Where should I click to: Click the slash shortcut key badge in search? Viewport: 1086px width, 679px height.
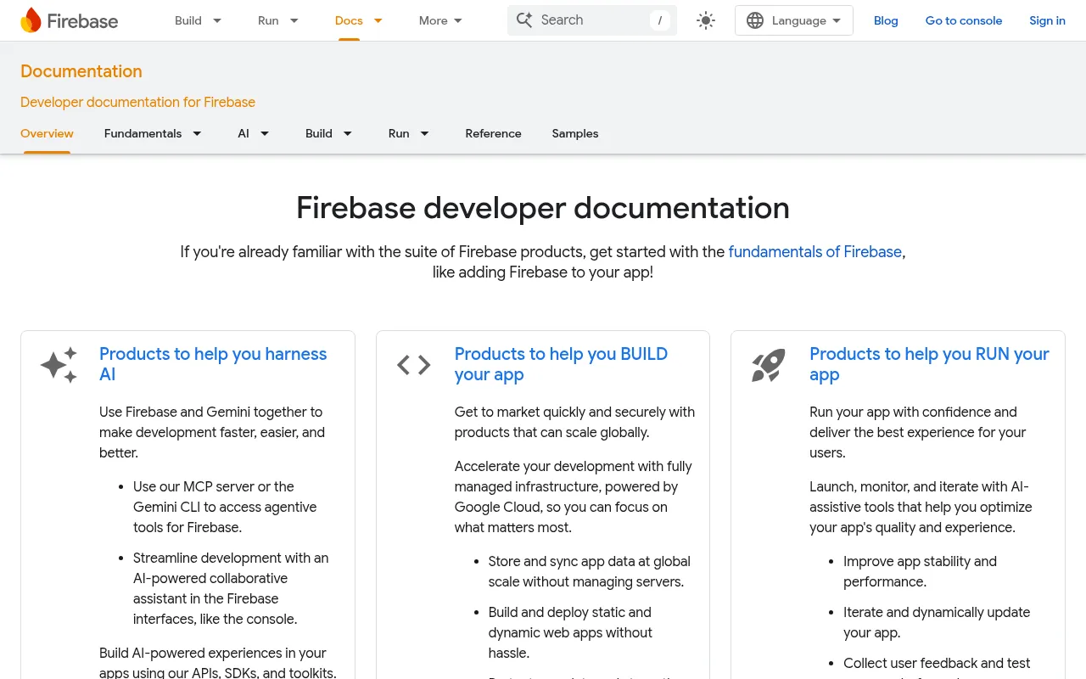pyautogui.click(x=660, y=20)
